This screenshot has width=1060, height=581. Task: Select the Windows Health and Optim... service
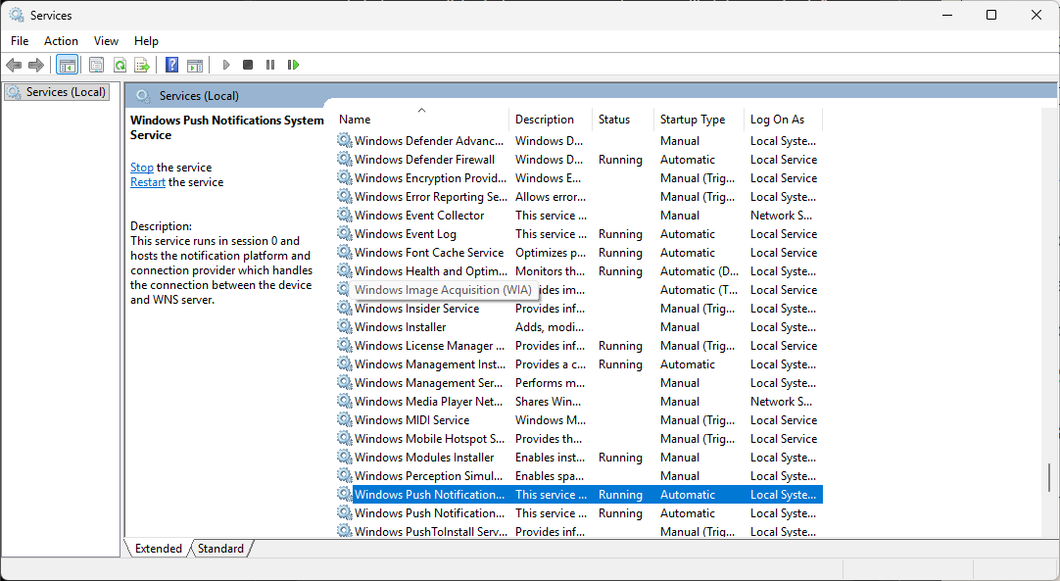pyautogui.click(x=579, y=270)
